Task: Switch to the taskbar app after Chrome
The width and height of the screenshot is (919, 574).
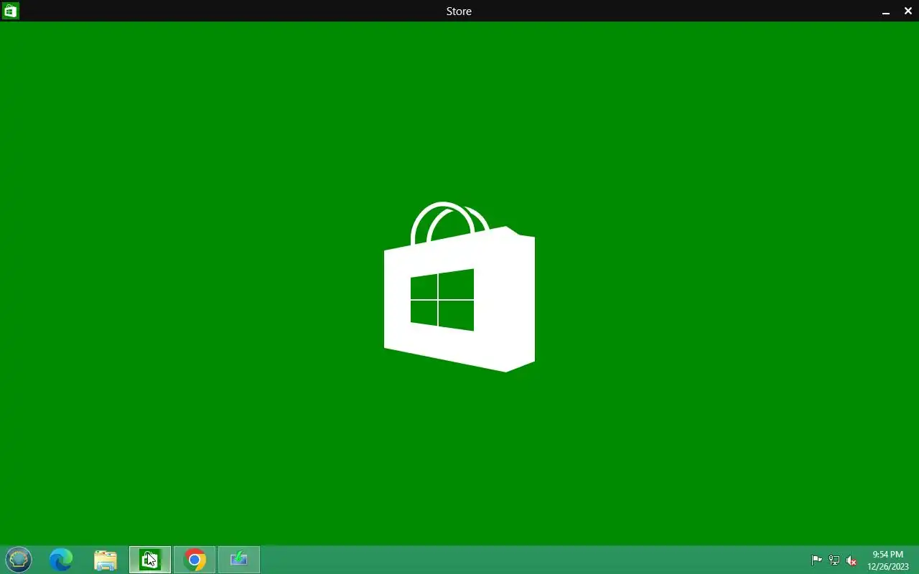Action: pyautogui.click(x=239, y=560)
